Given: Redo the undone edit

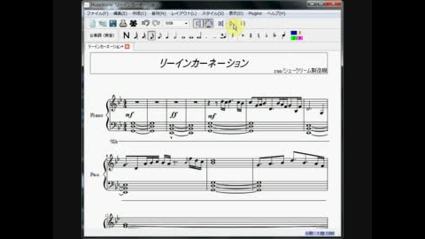Looking at the screenshot, I should 156,23.
